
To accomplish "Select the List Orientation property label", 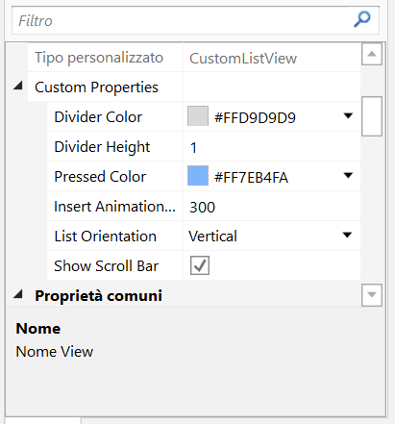I will [x=105, y=237].
